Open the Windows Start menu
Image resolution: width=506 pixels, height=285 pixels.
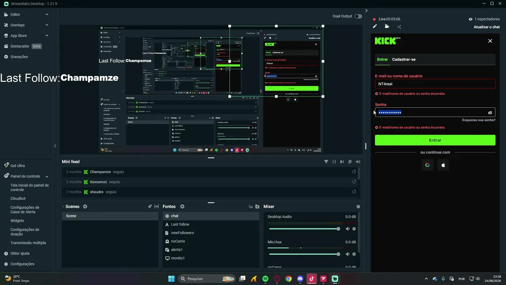click(171, 279)
